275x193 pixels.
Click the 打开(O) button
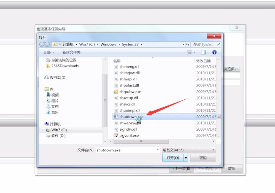[x=173, y=158]
